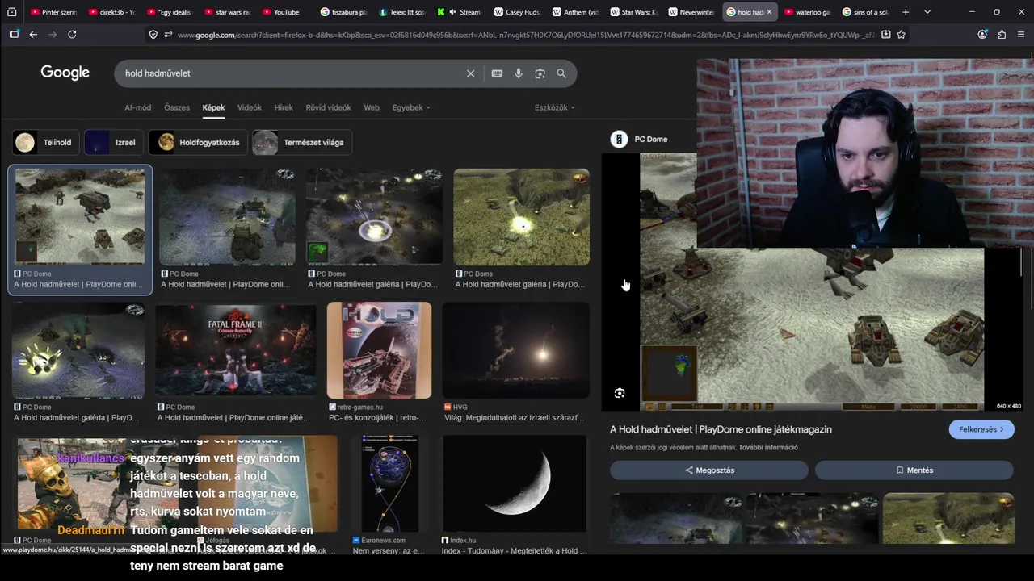The width and height of the screenshot is (1034, 581).
Task: Toggle the sidebar icon left of back arrow
Action: click(14, 35)
